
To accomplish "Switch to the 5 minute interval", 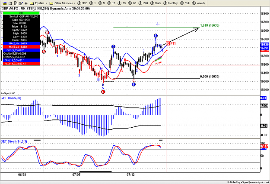I will tap(102, 3).
